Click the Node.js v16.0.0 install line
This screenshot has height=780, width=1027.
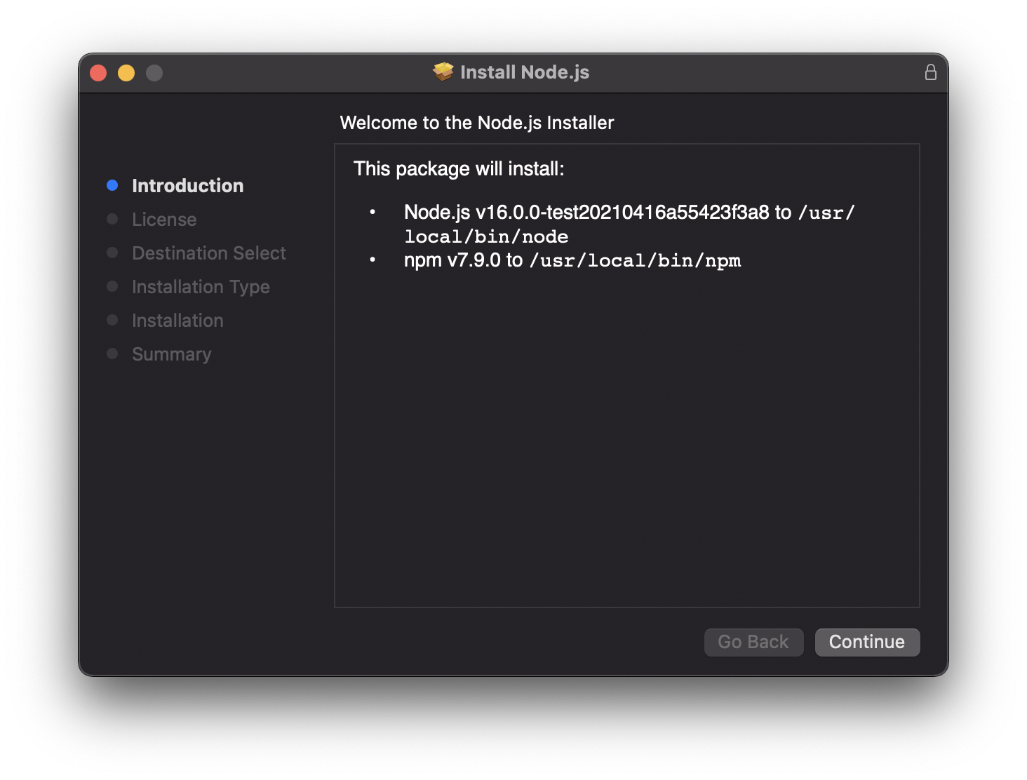tap(629, 224)
